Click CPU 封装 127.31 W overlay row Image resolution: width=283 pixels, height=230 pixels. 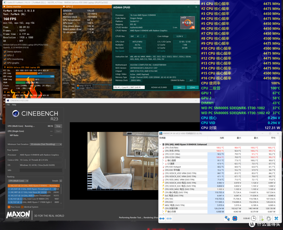click(x=241, y=128)
